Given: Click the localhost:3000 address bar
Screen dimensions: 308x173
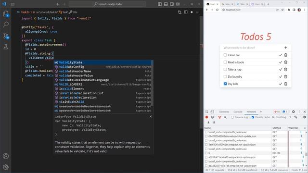Looking at the screenshot, I should click(x=248, y=10).
